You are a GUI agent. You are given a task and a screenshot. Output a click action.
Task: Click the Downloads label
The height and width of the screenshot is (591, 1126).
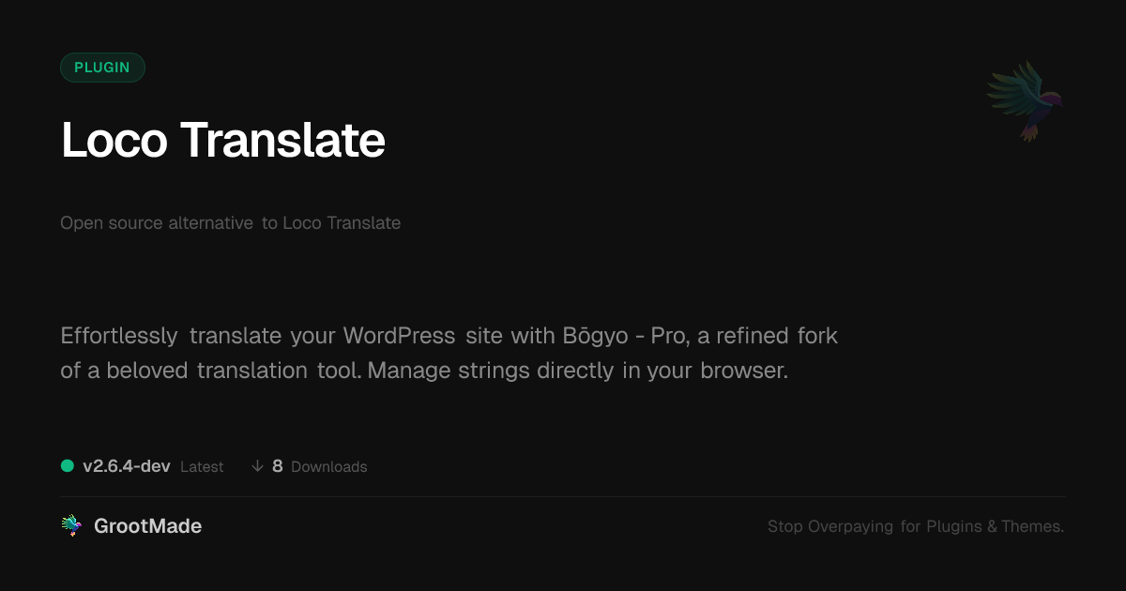coord(329,467)
